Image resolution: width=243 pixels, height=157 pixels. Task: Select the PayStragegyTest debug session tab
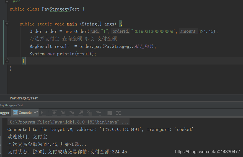tap(11, 105)
